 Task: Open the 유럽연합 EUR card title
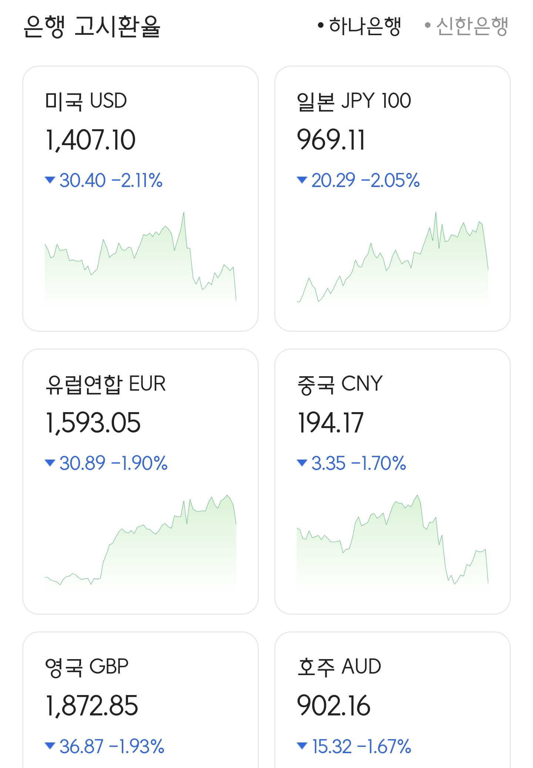[105, 384]
